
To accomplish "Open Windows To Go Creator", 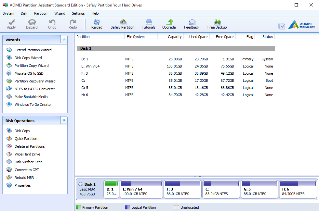I will (33, 105).
